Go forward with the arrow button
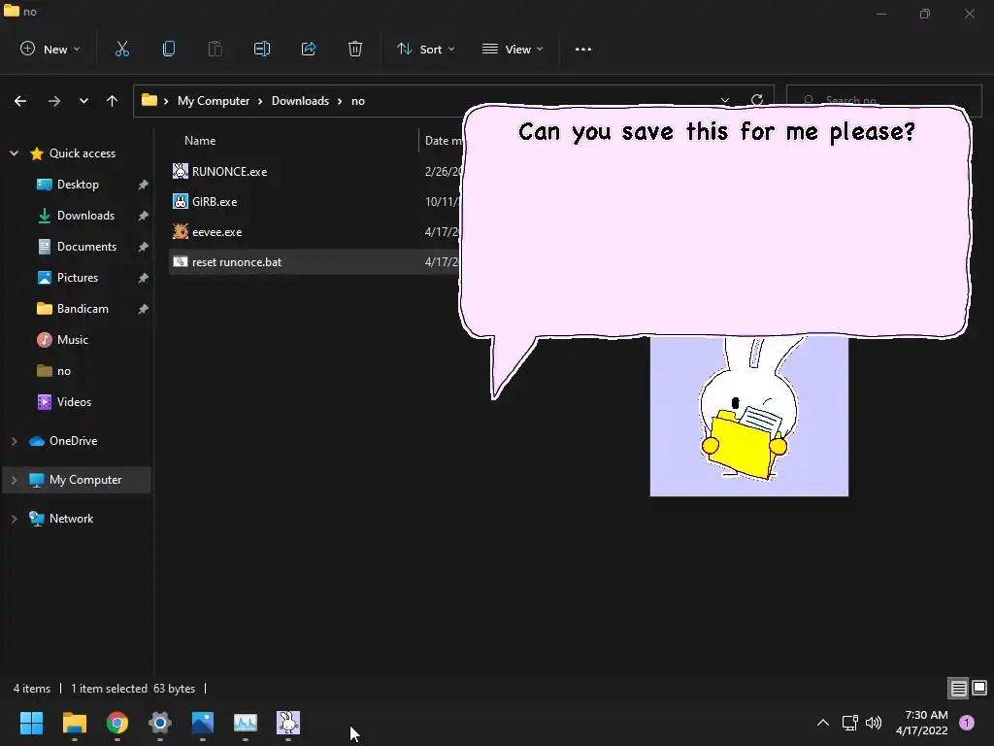The height and width of the screenshot is (746, 994). coord(54,101)
